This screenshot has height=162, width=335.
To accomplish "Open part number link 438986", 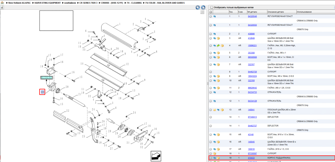I will [252, 34].
